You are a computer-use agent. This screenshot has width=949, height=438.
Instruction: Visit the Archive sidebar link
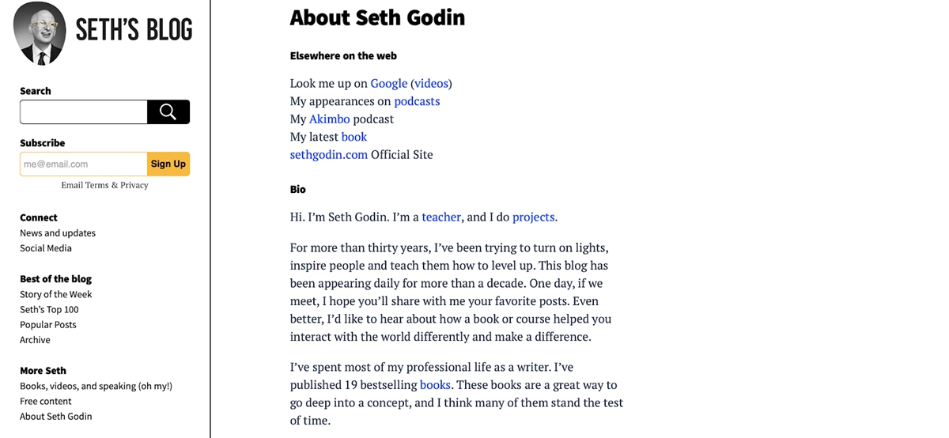[35, 340]
